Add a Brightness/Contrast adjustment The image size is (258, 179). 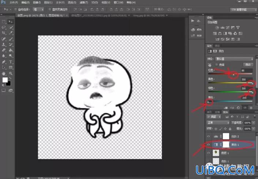pos(217,28)
